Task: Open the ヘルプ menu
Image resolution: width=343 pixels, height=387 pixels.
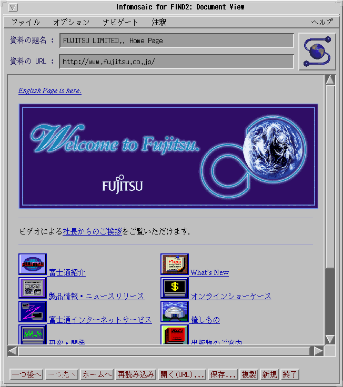Action: [321, 23]
